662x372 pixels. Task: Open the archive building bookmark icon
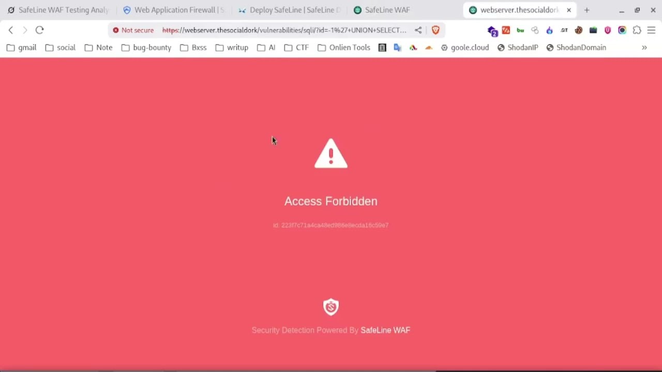[x=382, y=48]
